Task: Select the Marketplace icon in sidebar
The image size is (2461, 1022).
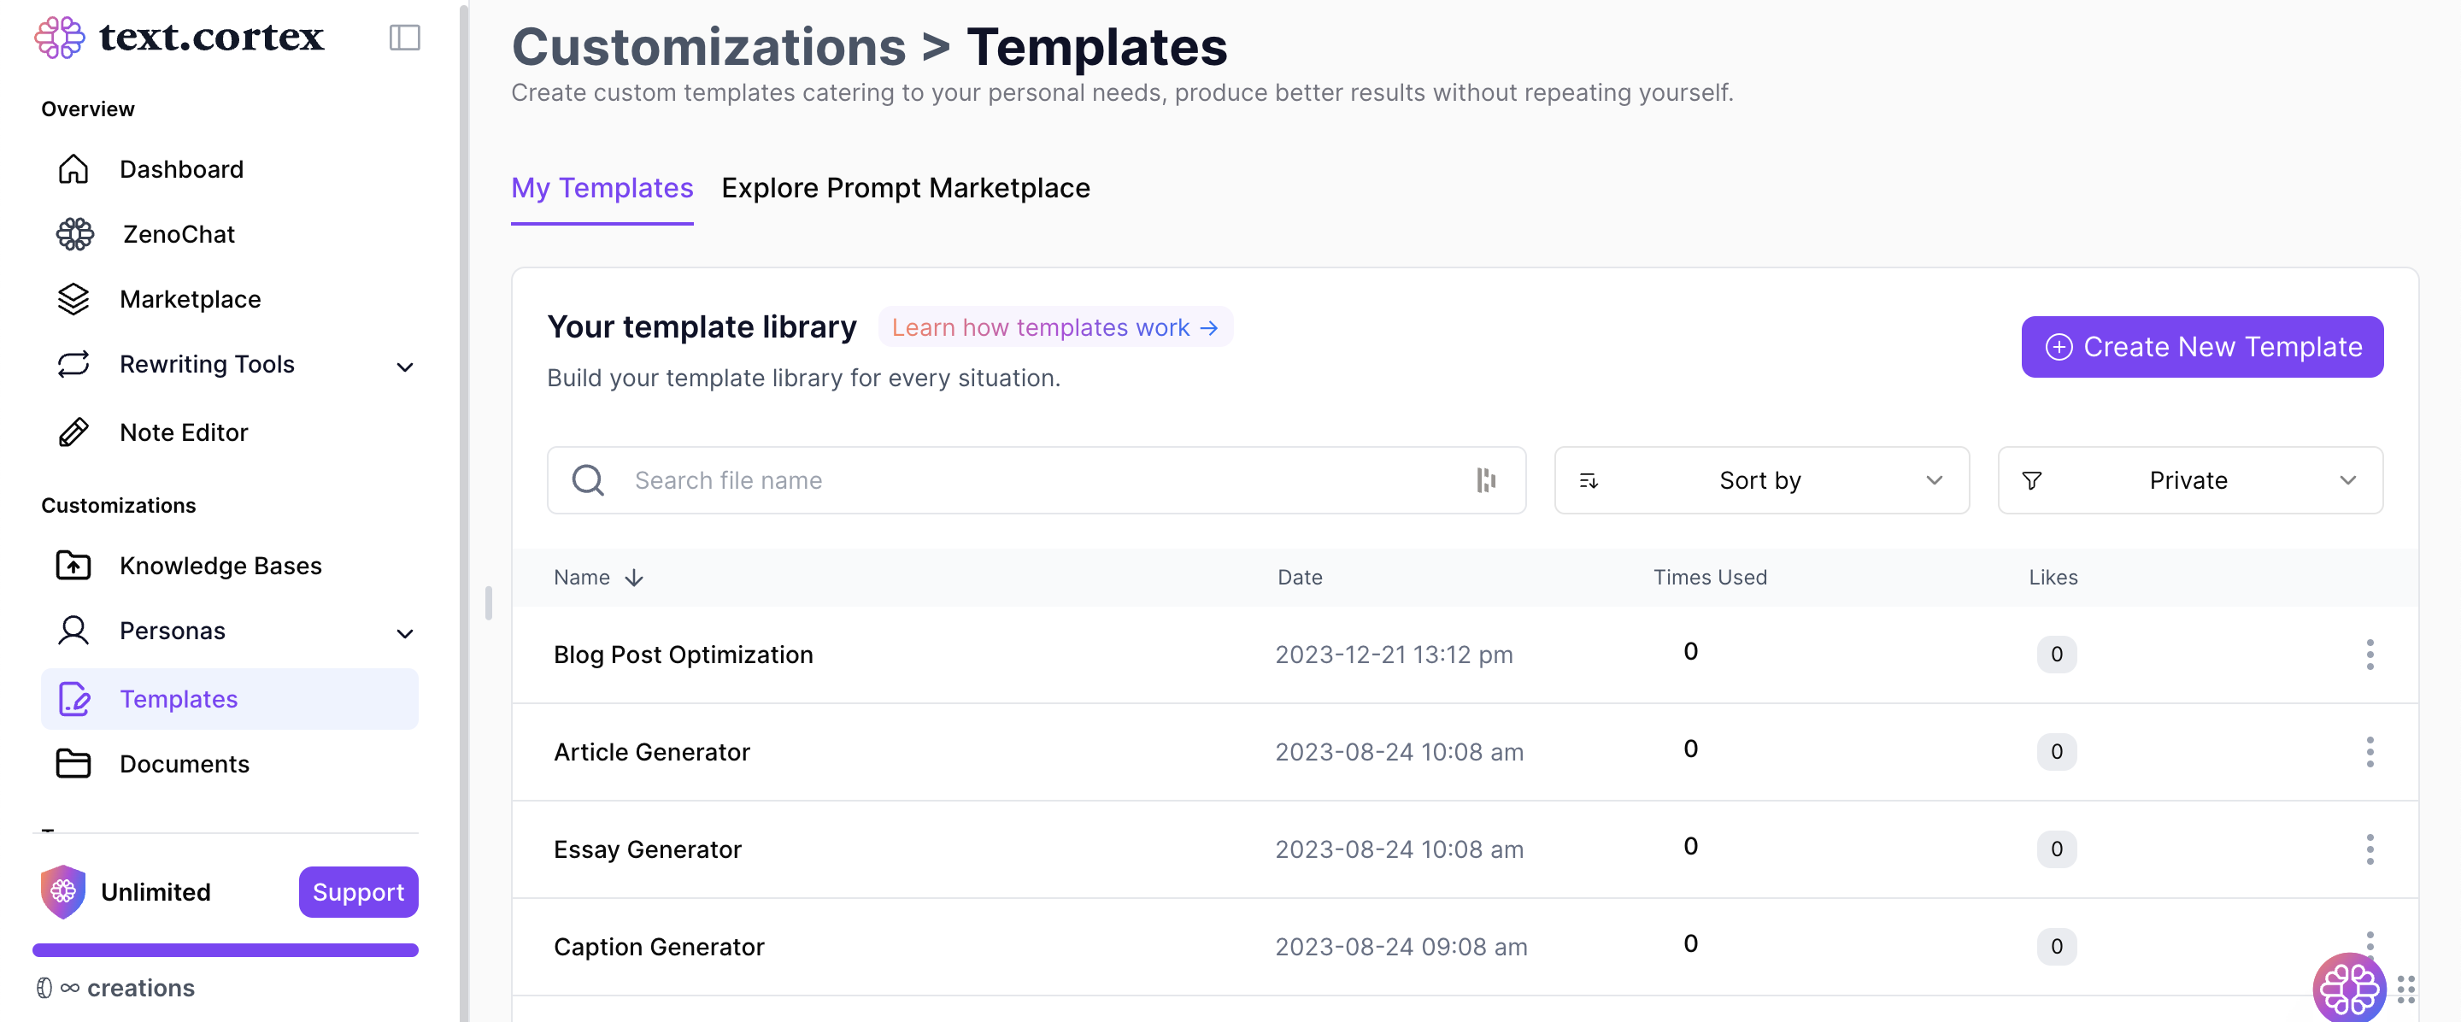Action: point(73,299)
